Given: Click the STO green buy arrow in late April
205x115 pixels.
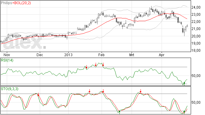Looking at the screenshot, I should click(x=184, y=112).
